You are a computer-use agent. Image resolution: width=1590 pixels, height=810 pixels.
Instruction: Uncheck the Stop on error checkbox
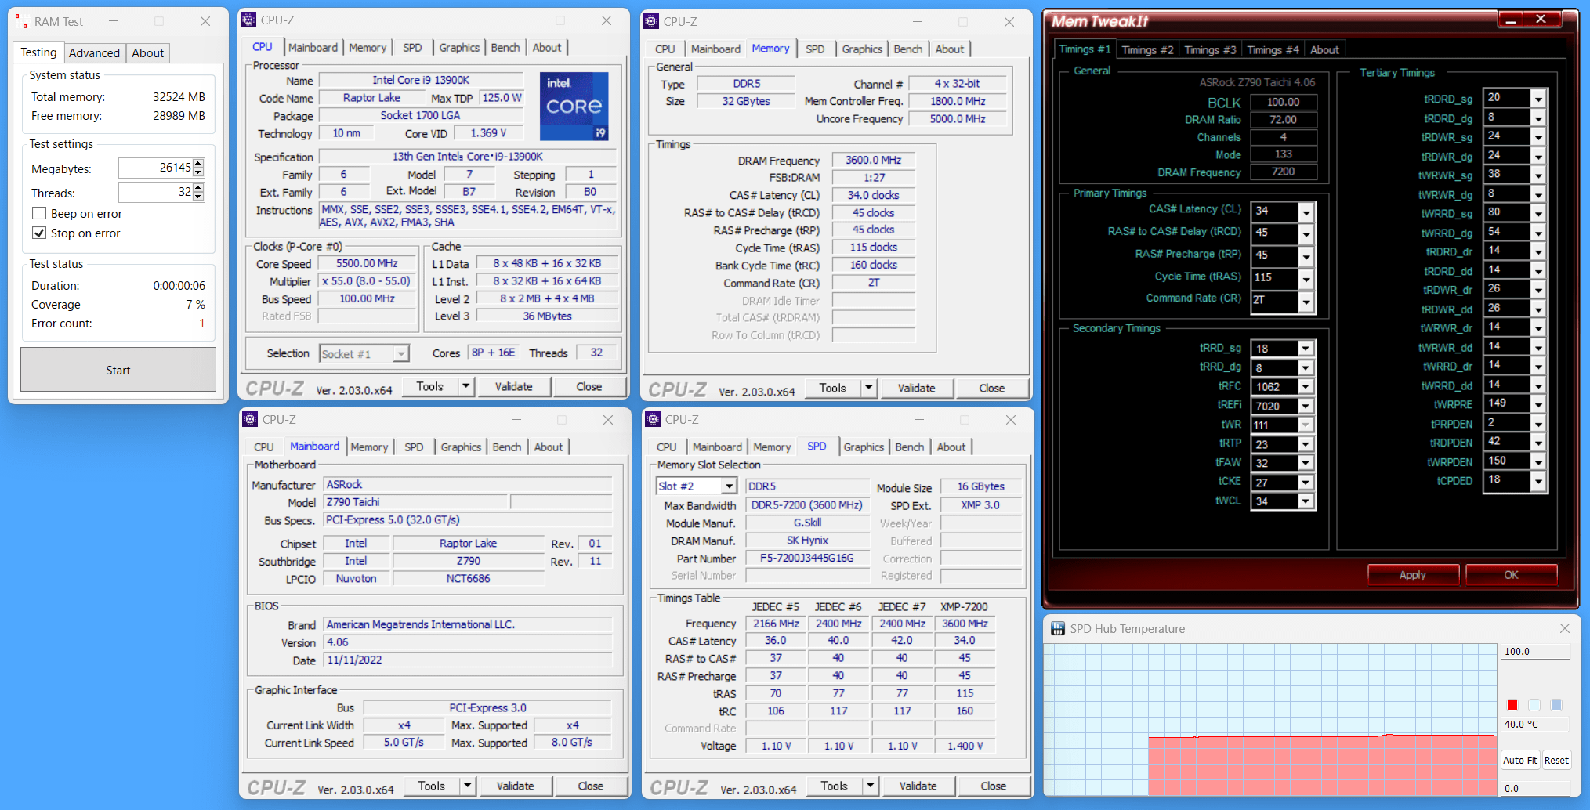click(39, 233)
